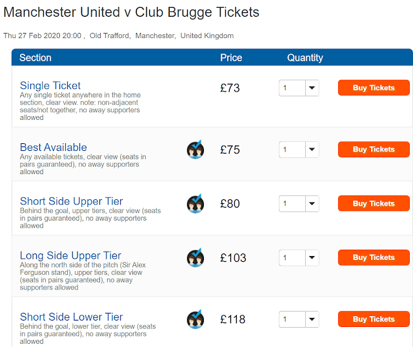Open Short Side Upper Tier section link
This screenshot has width=413, height=347.
click(x=72, y=201)
